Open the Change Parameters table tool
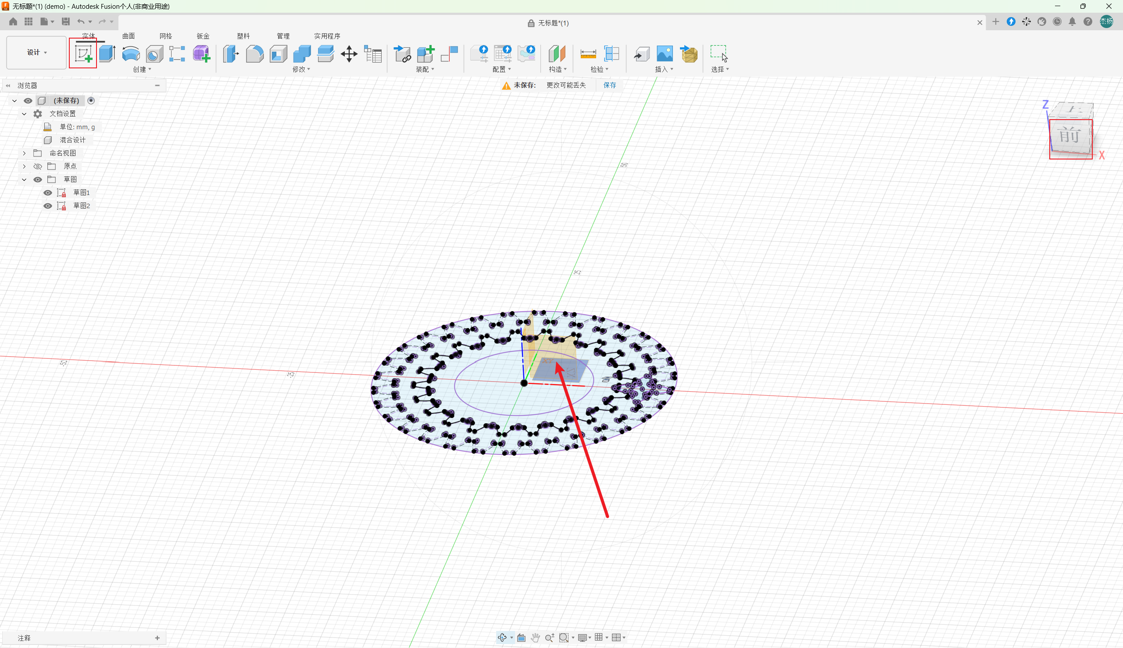The image size is (1123, 648). (373, 54)
